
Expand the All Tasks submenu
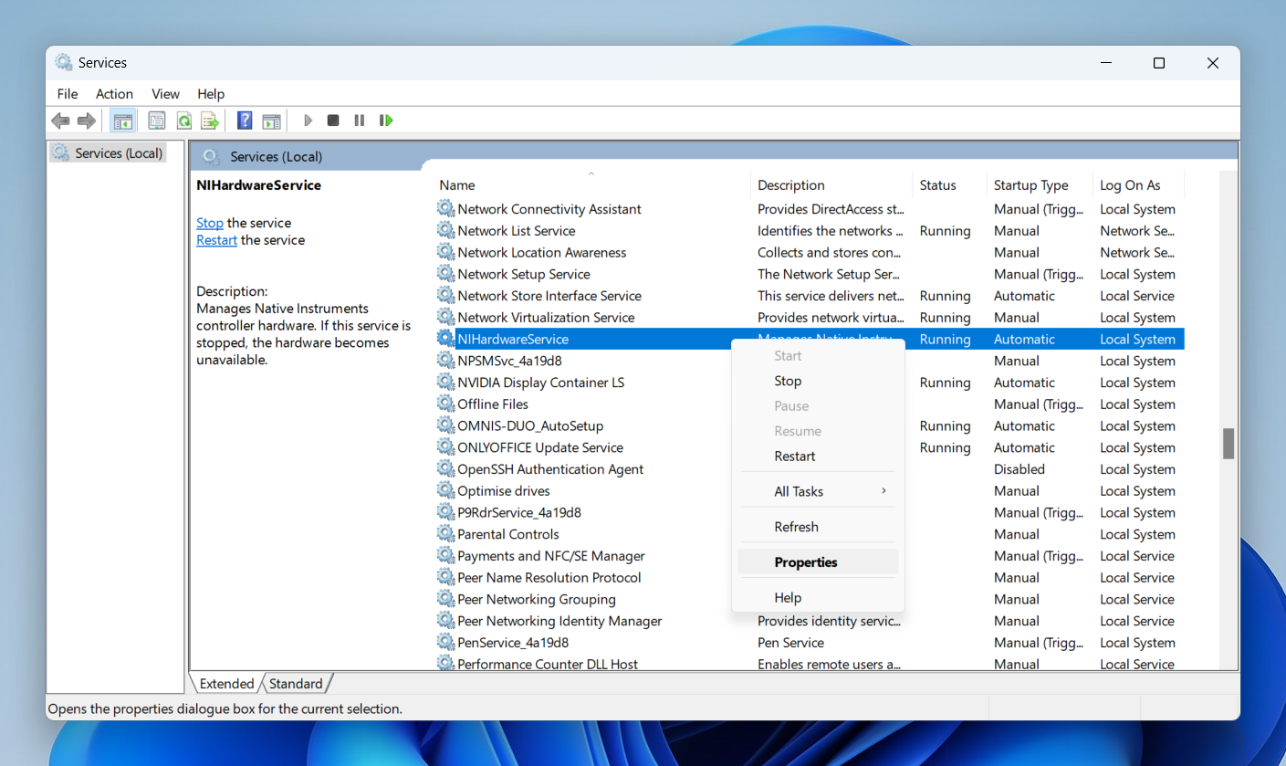click(x=818, y=491)
